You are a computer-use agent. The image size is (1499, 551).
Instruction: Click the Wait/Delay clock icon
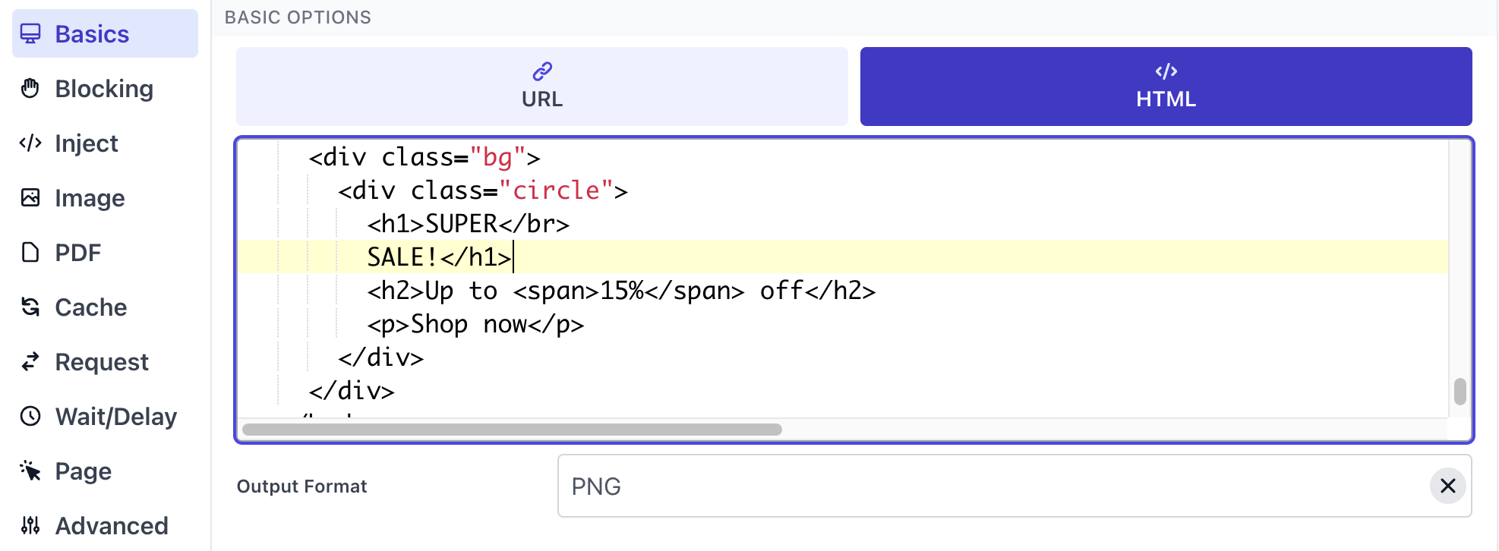click(x=30, y=416)
